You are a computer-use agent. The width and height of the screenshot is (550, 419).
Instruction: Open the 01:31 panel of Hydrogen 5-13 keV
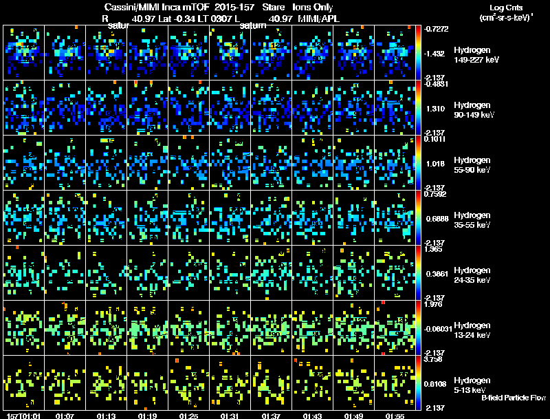[x=230, y=383]
